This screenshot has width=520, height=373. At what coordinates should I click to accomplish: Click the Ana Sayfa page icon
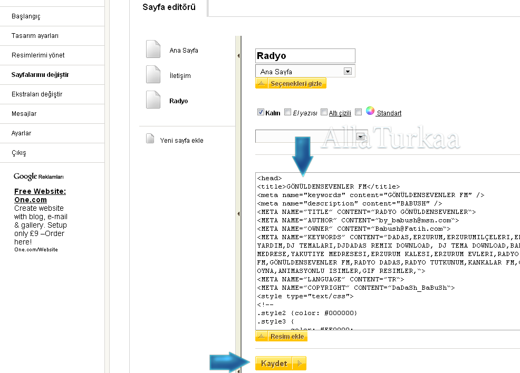[153, 50]
